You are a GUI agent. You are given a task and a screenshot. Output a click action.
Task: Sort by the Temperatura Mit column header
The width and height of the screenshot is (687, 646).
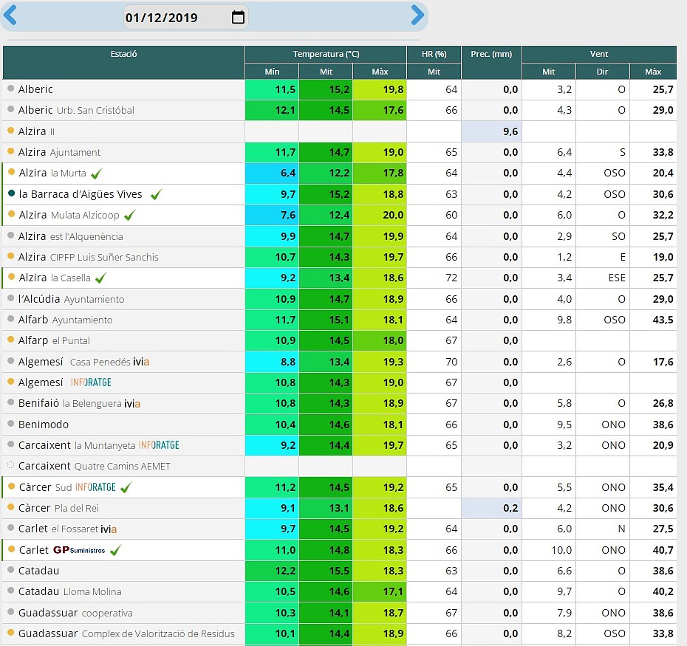tap(326, 72)
